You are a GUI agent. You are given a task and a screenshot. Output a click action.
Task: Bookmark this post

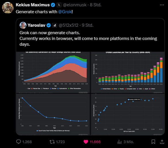coord(153,142)
